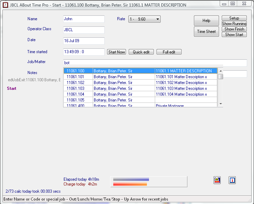Click the app icon in title bar

(5, 5)
